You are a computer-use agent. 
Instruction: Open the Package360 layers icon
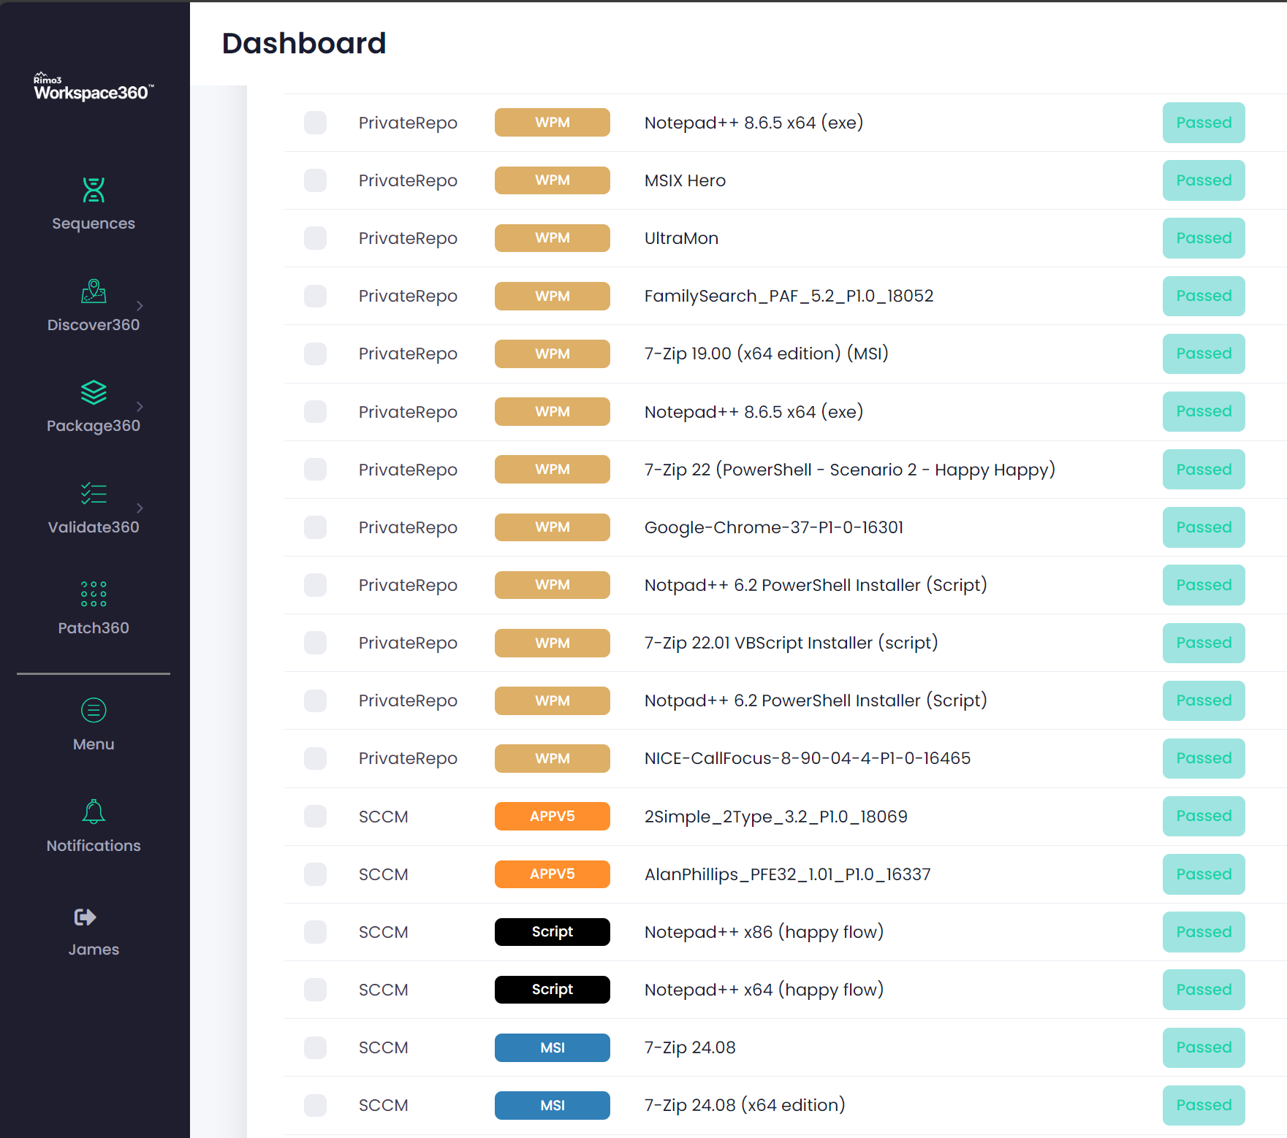(x=94, y=392)
